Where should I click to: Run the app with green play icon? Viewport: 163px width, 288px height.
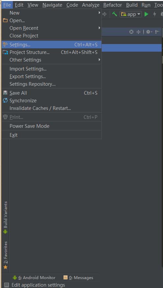click(147, 14)
